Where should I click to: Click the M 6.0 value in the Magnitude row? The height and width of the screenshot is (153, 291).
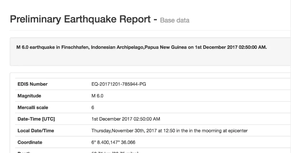coord(97,96)
